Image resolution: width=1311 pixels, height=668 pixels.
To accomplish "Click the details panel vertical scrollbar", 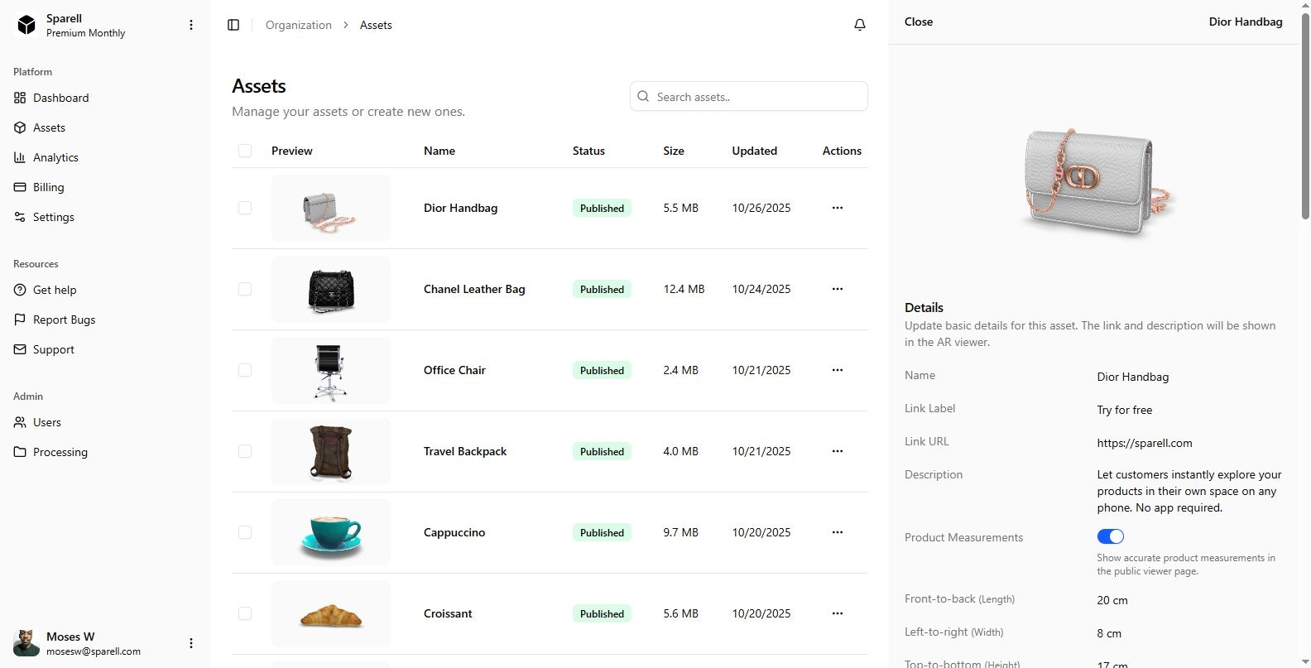I will [1305, 116].
